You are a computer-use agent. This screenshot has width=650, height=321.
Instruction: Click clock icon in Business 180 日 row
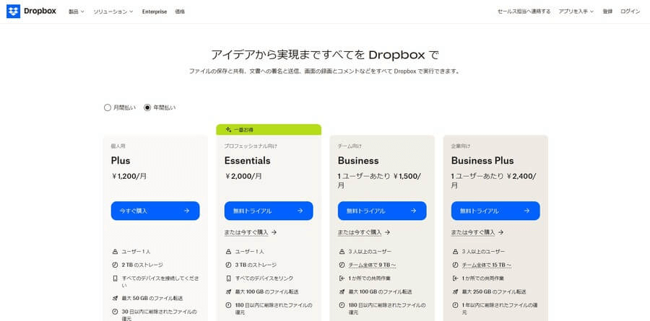(342, 305)
